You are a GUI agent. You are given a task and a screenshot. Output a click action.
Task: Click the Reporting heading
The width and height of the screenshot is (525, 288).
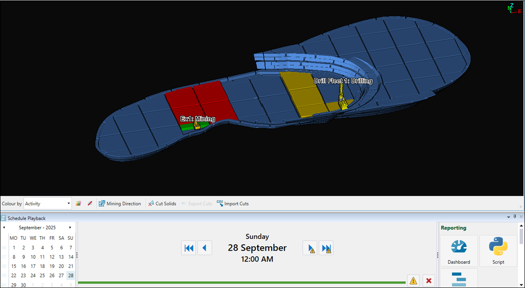click(x=454, y=228)
